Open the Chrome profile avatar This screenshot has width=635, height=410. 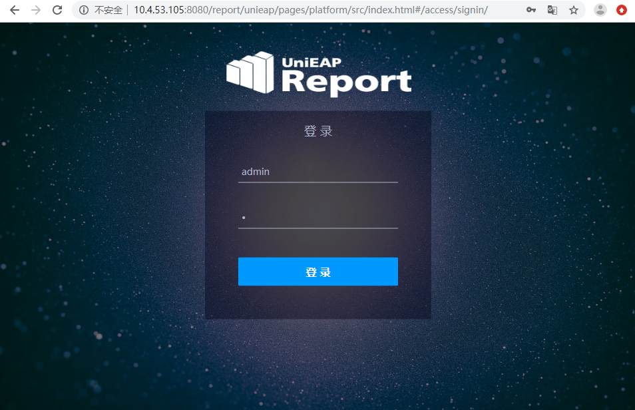pyautogui.click(x=600, y=10)
